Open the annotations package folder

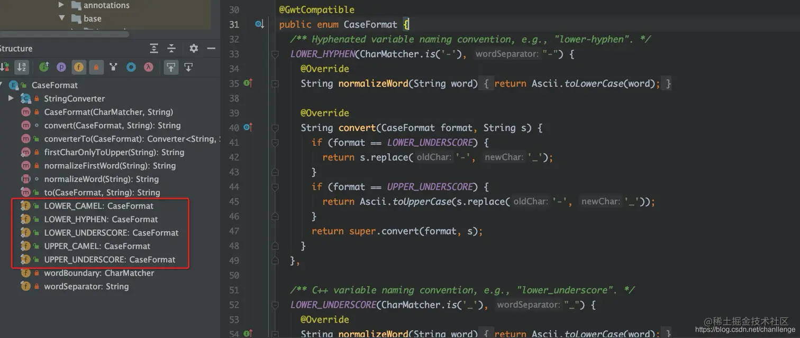99,5
